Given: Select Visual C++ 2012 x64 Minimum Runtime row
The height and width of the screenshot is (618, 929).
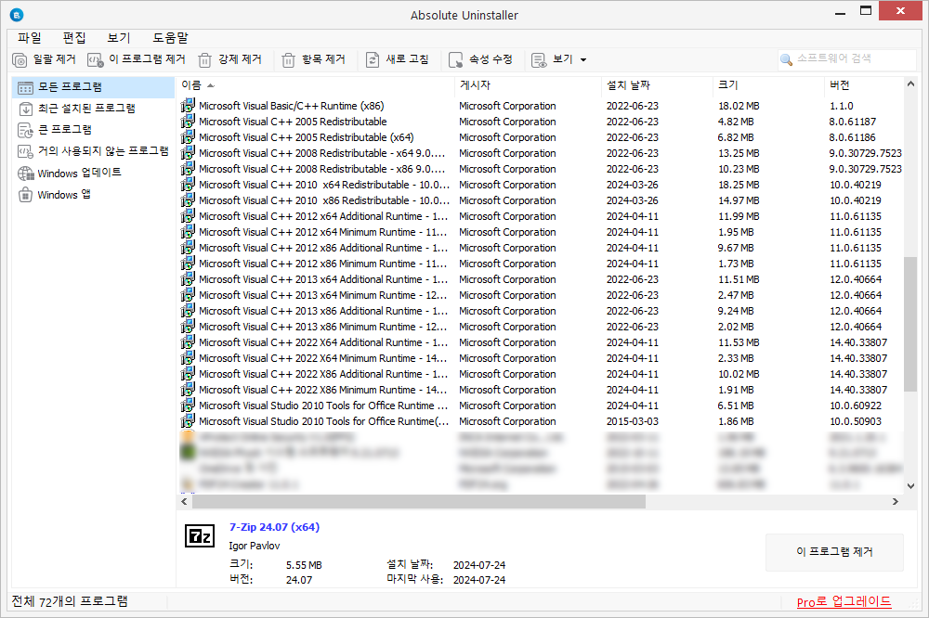Looking at the screenshot, I should coord(541,232).
